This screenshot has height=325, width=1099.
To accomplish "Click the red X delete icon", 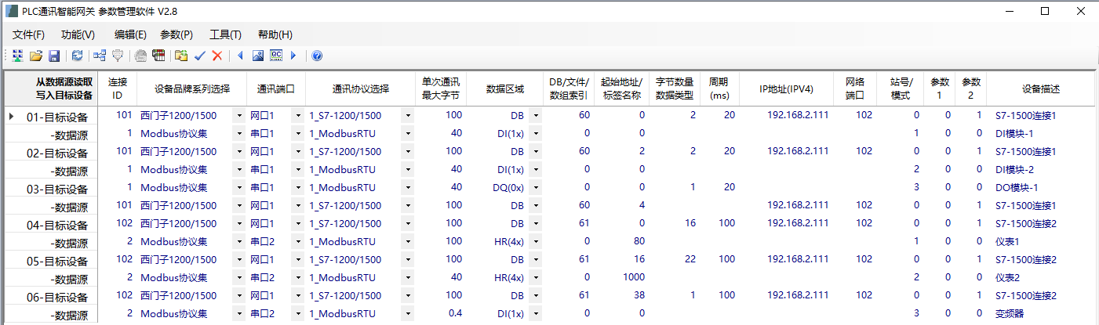I will (x=217, y=56).
